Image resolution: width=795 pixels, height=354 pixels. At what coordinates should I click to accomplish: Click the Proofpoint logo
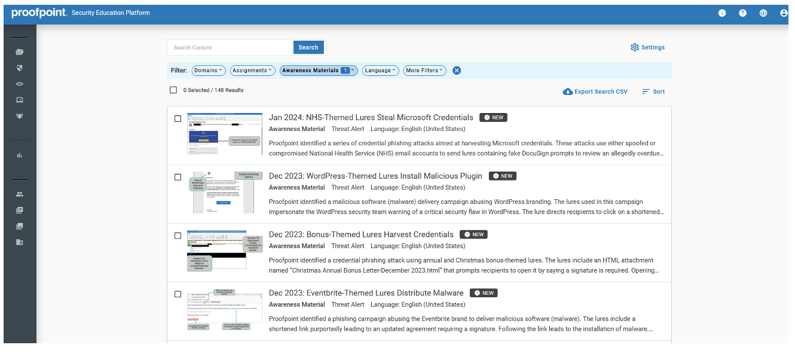[39, 13]
